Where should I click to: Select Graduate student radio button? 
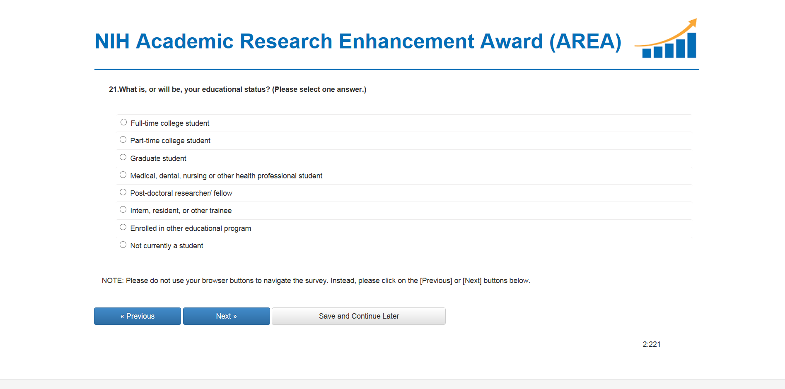point(123,157)
